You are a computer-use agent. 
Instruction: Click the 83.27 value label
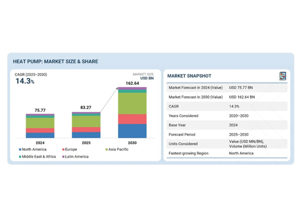coord(86,107)
